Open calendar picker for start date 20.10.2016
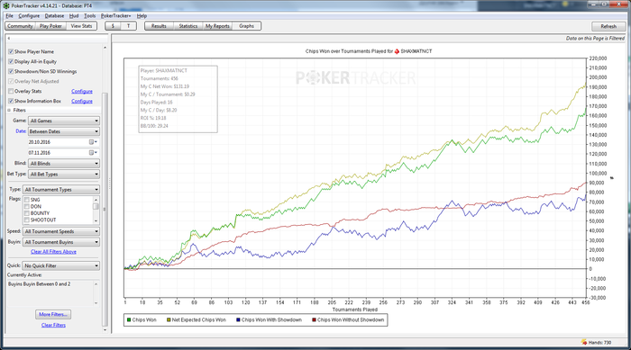Image resolution: width=631 pixels, height=350 pixels. coord(93,142)
